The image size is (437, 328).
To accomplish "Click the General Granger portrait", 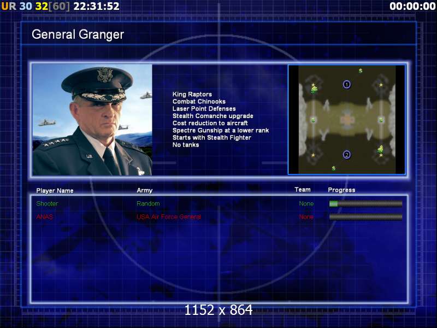I will 92,120.
